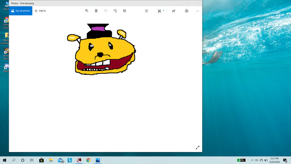The image size is (291, 164).
Task: Add photo to favorites with heart icon
Action: pyautogui.click(x=106, y=11)
